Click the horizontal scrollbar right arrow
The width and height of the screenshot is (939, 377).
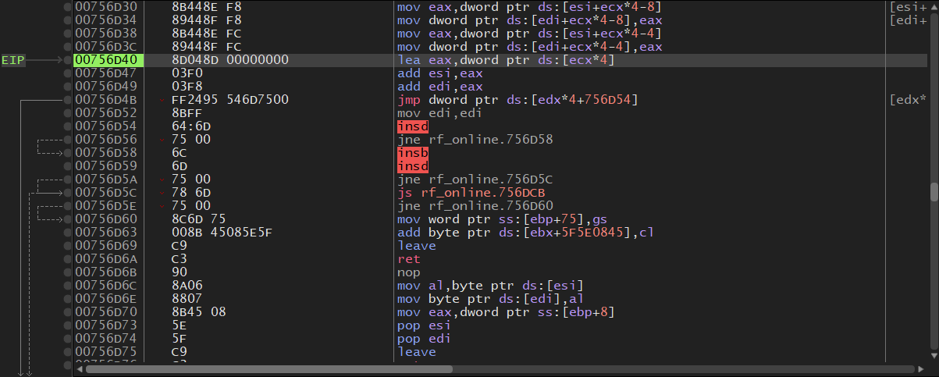coord(919,369)
